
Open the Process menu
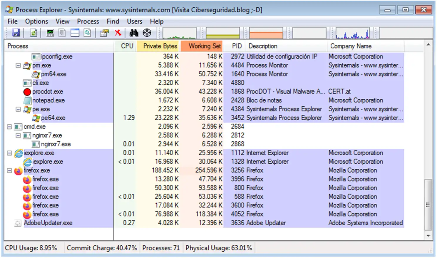(88, 21)
